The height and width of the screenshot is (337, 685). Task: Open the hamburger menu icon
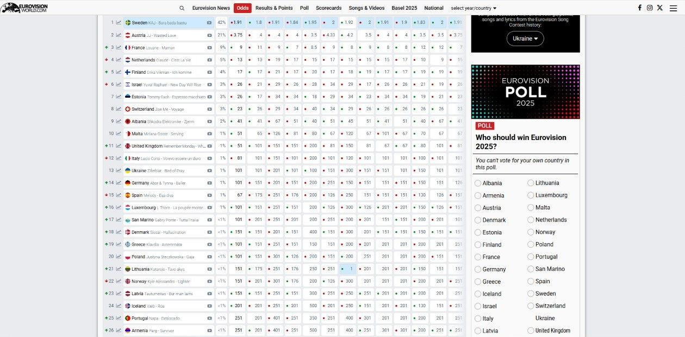673,8
